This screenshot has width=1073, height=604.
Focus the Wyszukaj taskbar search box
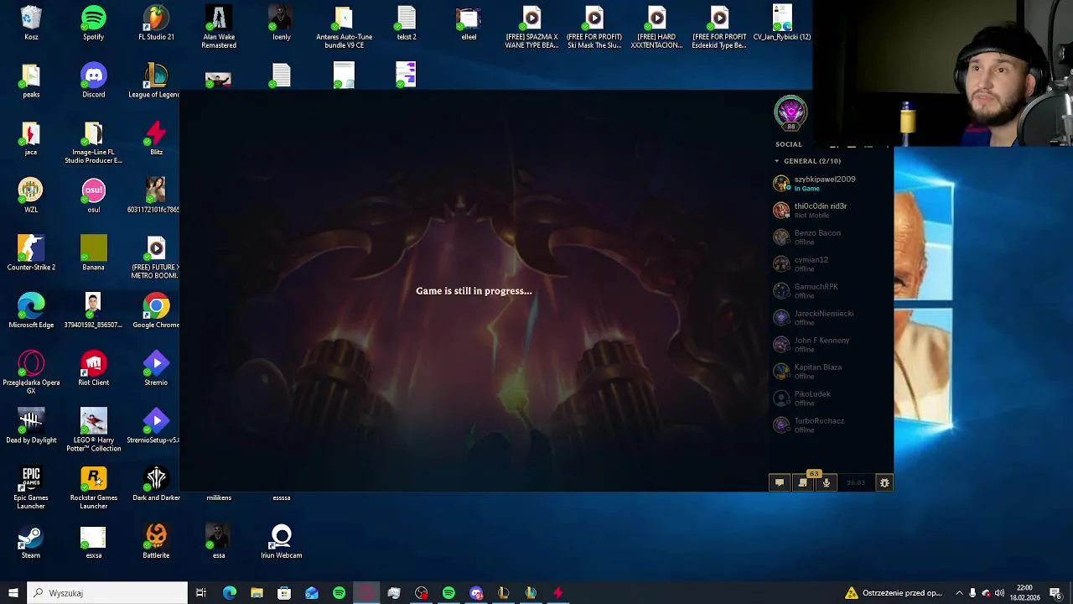tap(106, 593)
